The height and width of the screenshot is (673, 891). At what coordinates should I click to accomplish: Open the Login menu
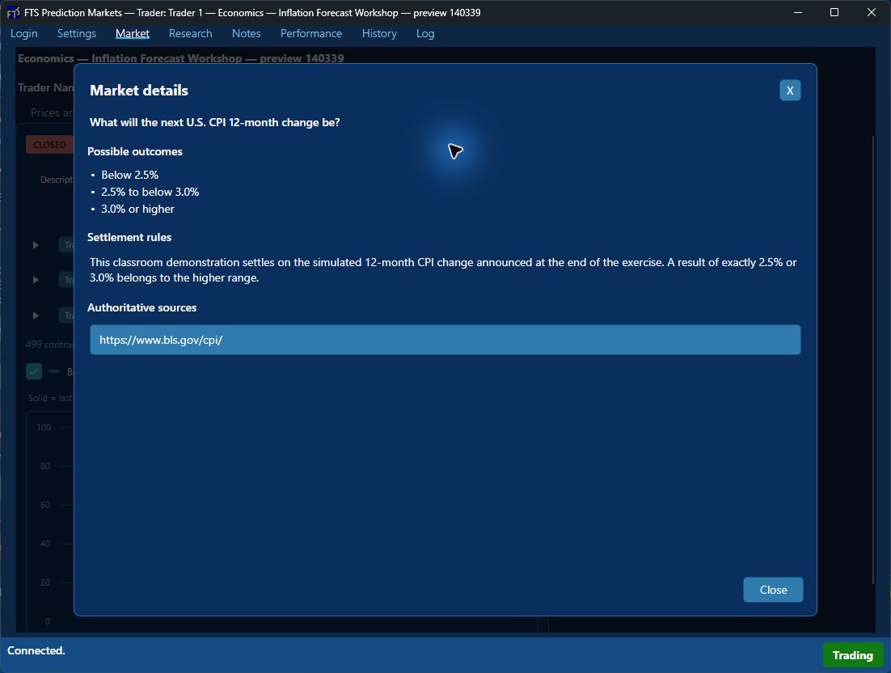pos(24,33)
